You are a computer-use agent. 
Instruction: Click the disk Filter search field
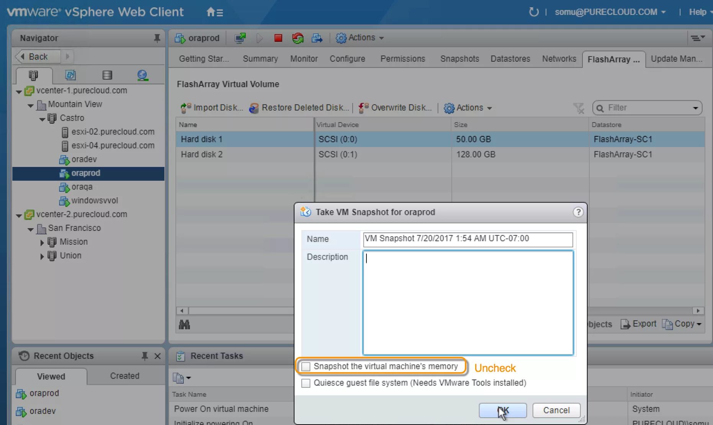[647, 108]
